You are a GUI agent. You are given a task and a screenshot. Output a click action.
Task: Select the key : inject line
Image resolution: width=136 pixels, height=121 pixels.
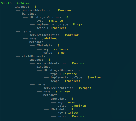tap(68, 113)
